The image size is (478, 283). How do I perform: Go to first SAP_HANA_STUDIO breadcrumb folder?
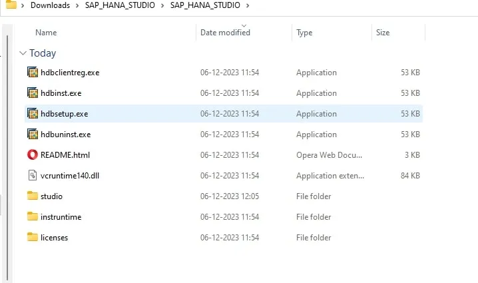tap(120, 5)
